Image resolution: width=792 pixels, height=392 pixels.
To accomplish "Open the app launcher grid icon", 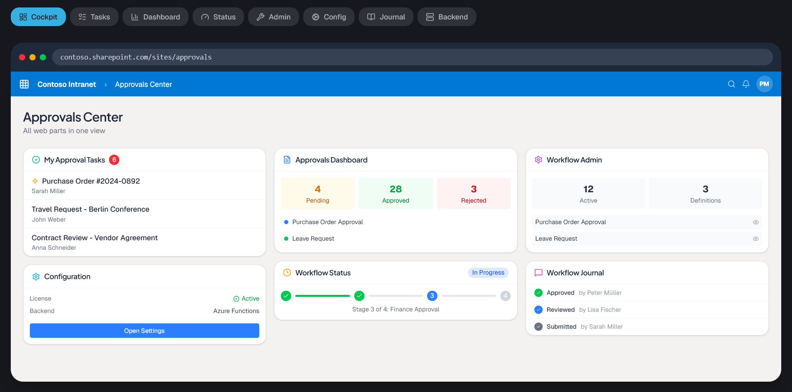I will (24, 84).
